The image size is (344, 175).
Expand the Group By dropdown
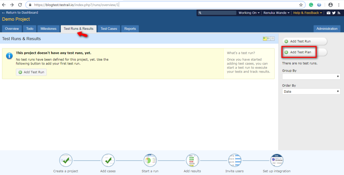[x=311, y=77]
